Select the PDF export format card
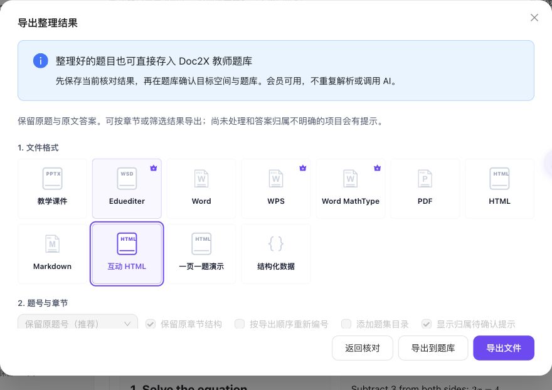The height and width of the screenshot is (390, 552). point(425,189)
